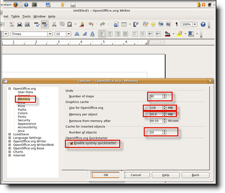Click the Back button
This screenshot has height=193, width=225.
tap(196, 175)
